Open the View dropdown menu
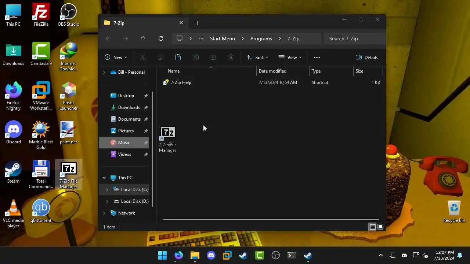Screen dimensions: 470x264 coord(290,57)
